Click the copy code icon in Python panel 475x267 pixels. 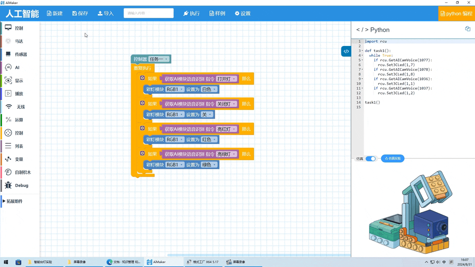[x=468, y=29]
